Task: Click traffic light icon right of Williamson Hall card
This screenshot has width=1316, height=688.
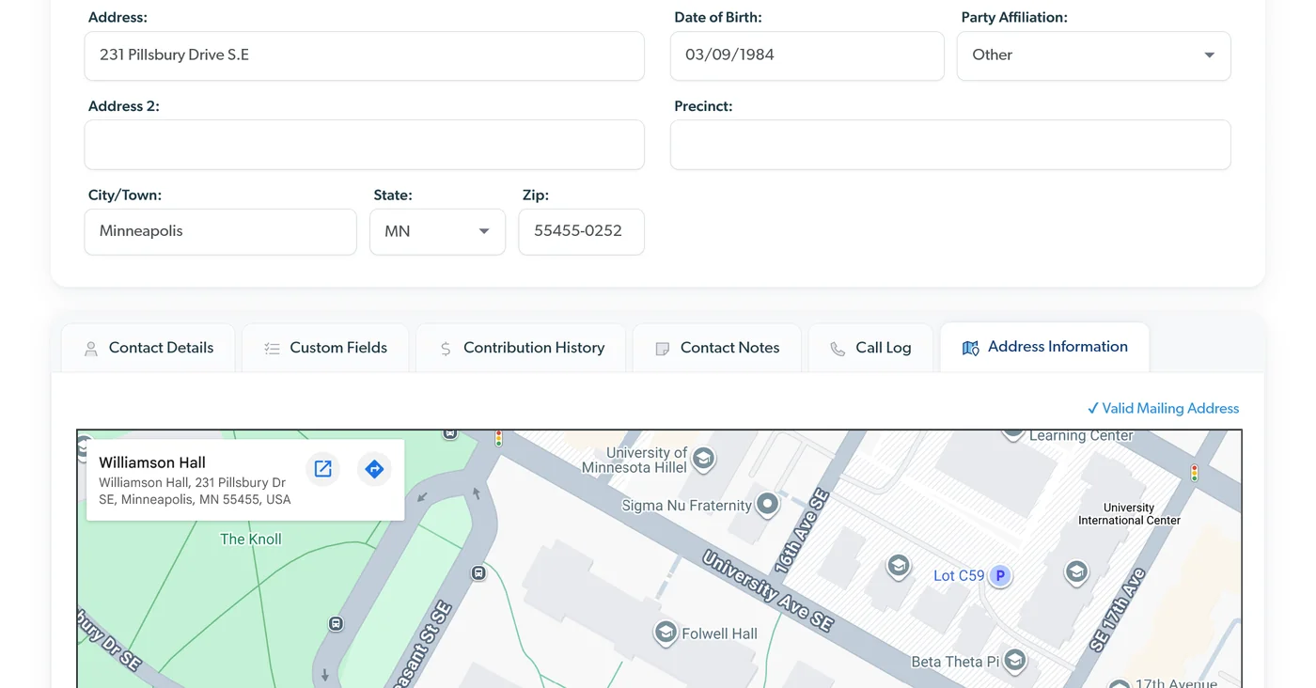Action: 499,438
